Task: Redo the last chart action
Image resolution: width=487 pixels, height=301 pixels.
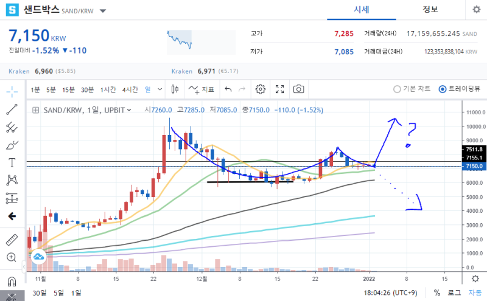Action: pos(242,89)
